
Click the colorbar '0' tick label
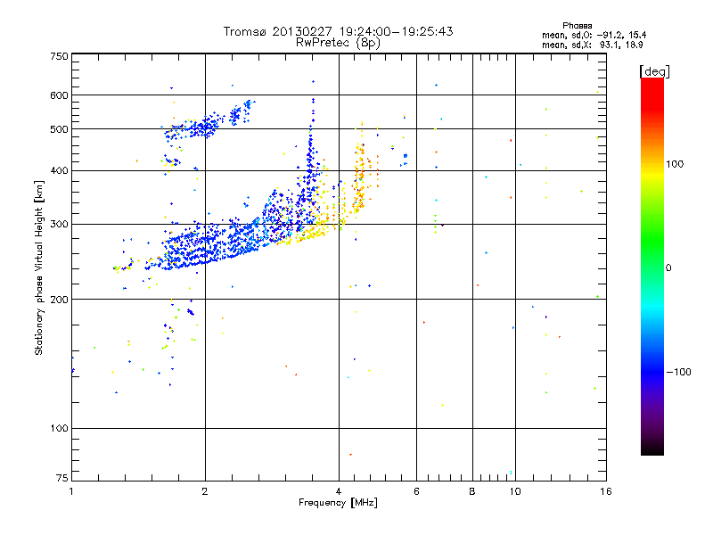[x=668, y=268]
